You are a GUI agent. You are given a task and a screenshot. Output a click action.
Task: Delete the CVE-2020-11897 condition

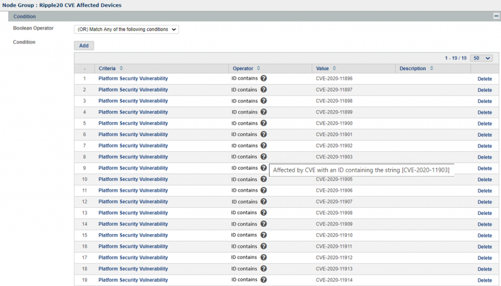click(x=484, y=90)
